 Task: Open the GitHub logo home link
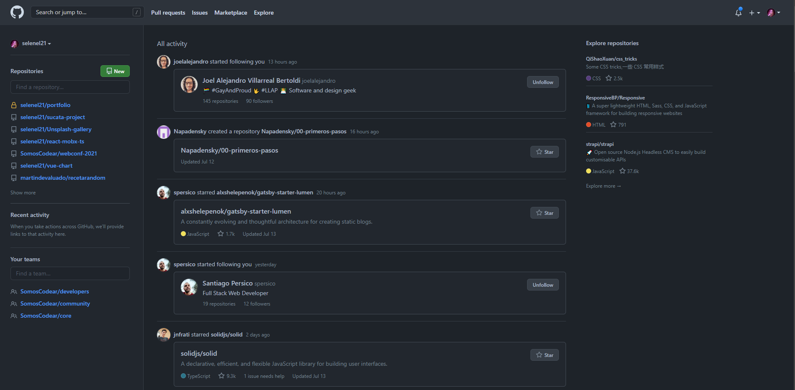[x=17, y=12]
